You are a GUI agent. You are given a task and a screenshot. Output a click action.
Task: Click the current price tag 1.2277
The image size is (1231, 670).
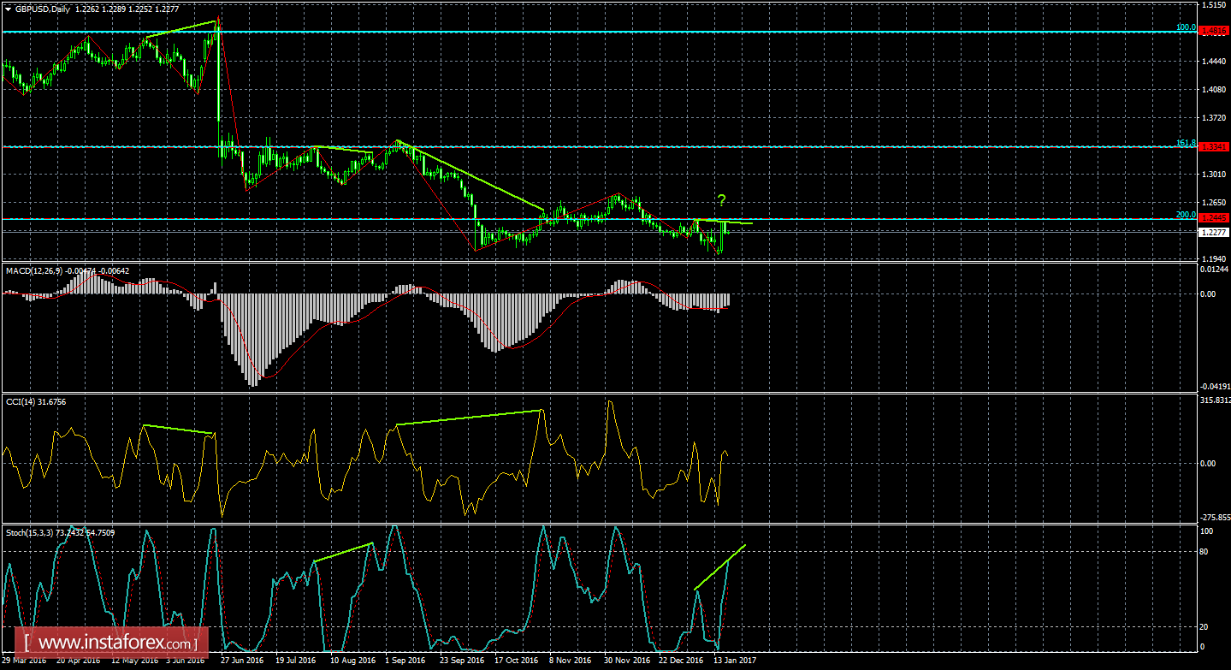point(1212,231)
